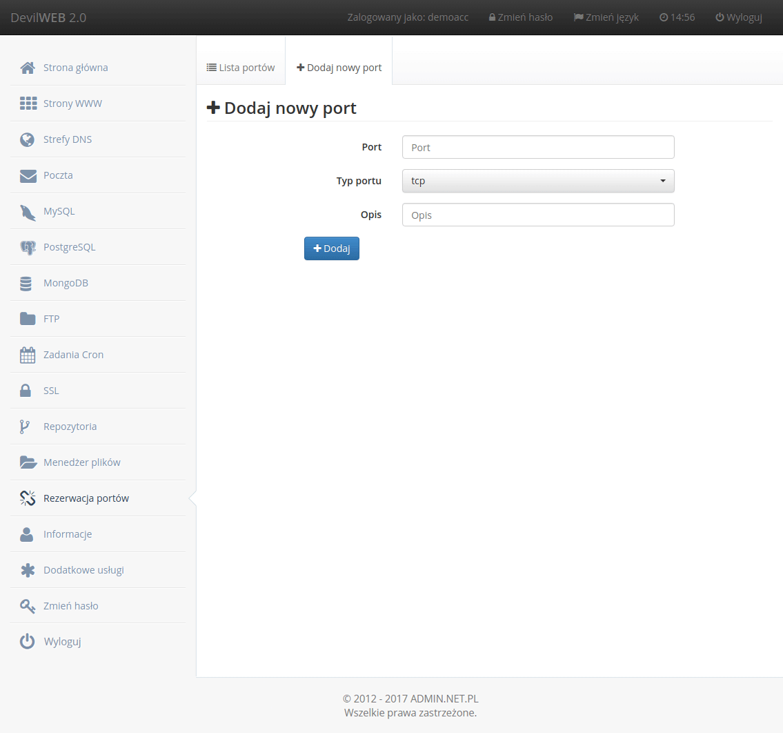Click into the Opis text field
Viewport: 783px width, 733px height.
point(537,215)
